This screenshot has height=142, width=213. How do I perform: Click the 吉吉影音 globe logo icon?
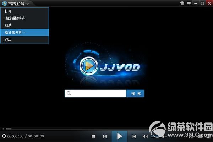(x=5, y=4)
